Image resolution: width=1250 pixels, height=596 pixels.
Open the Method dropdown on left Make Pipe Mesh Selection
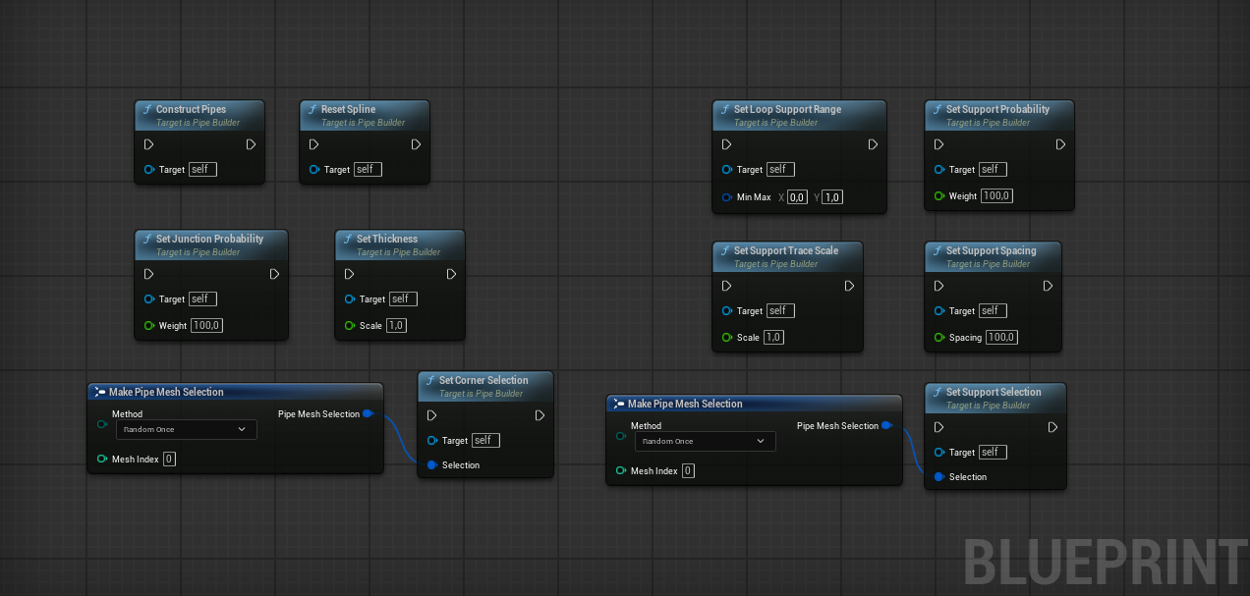[x=186, y=429]
